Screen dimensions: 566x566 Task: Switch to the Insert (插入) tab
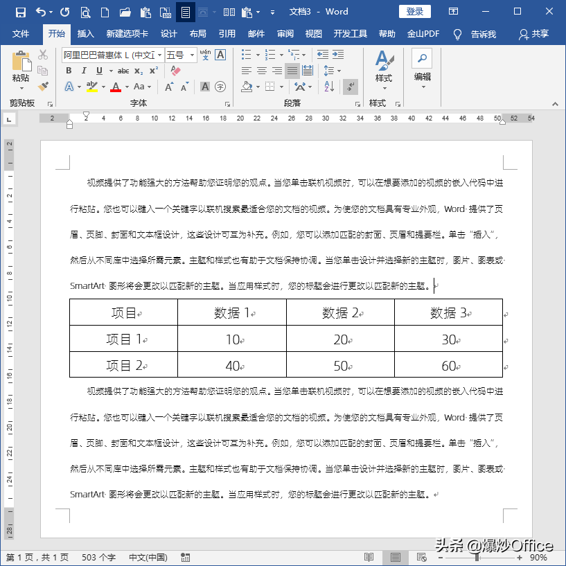[85, 34]
